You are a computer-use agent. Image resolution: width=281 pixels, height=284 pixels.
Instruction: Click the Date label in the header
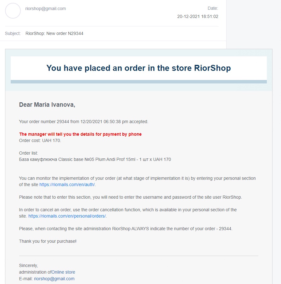tap(213, 8)
